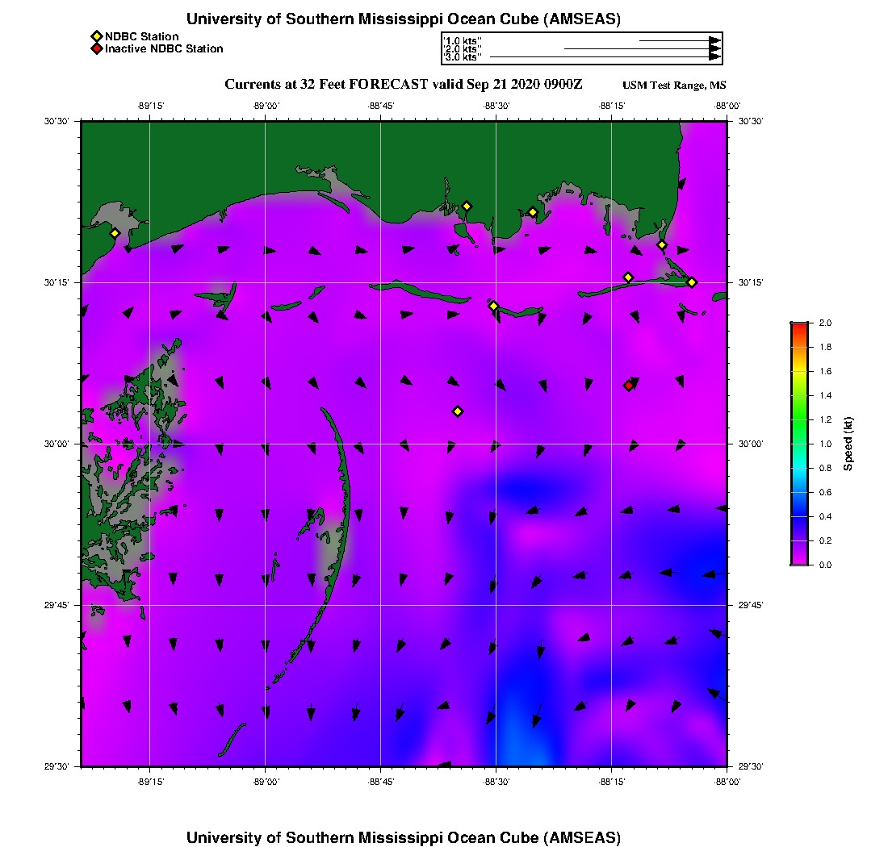
Task: Click the yellow station marker on the barrier island
Action: (x=493, y=306)
